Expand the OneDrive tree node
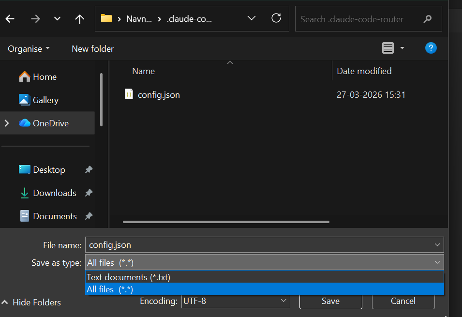The height and width of the screenshot is (317, 462). 7,123
